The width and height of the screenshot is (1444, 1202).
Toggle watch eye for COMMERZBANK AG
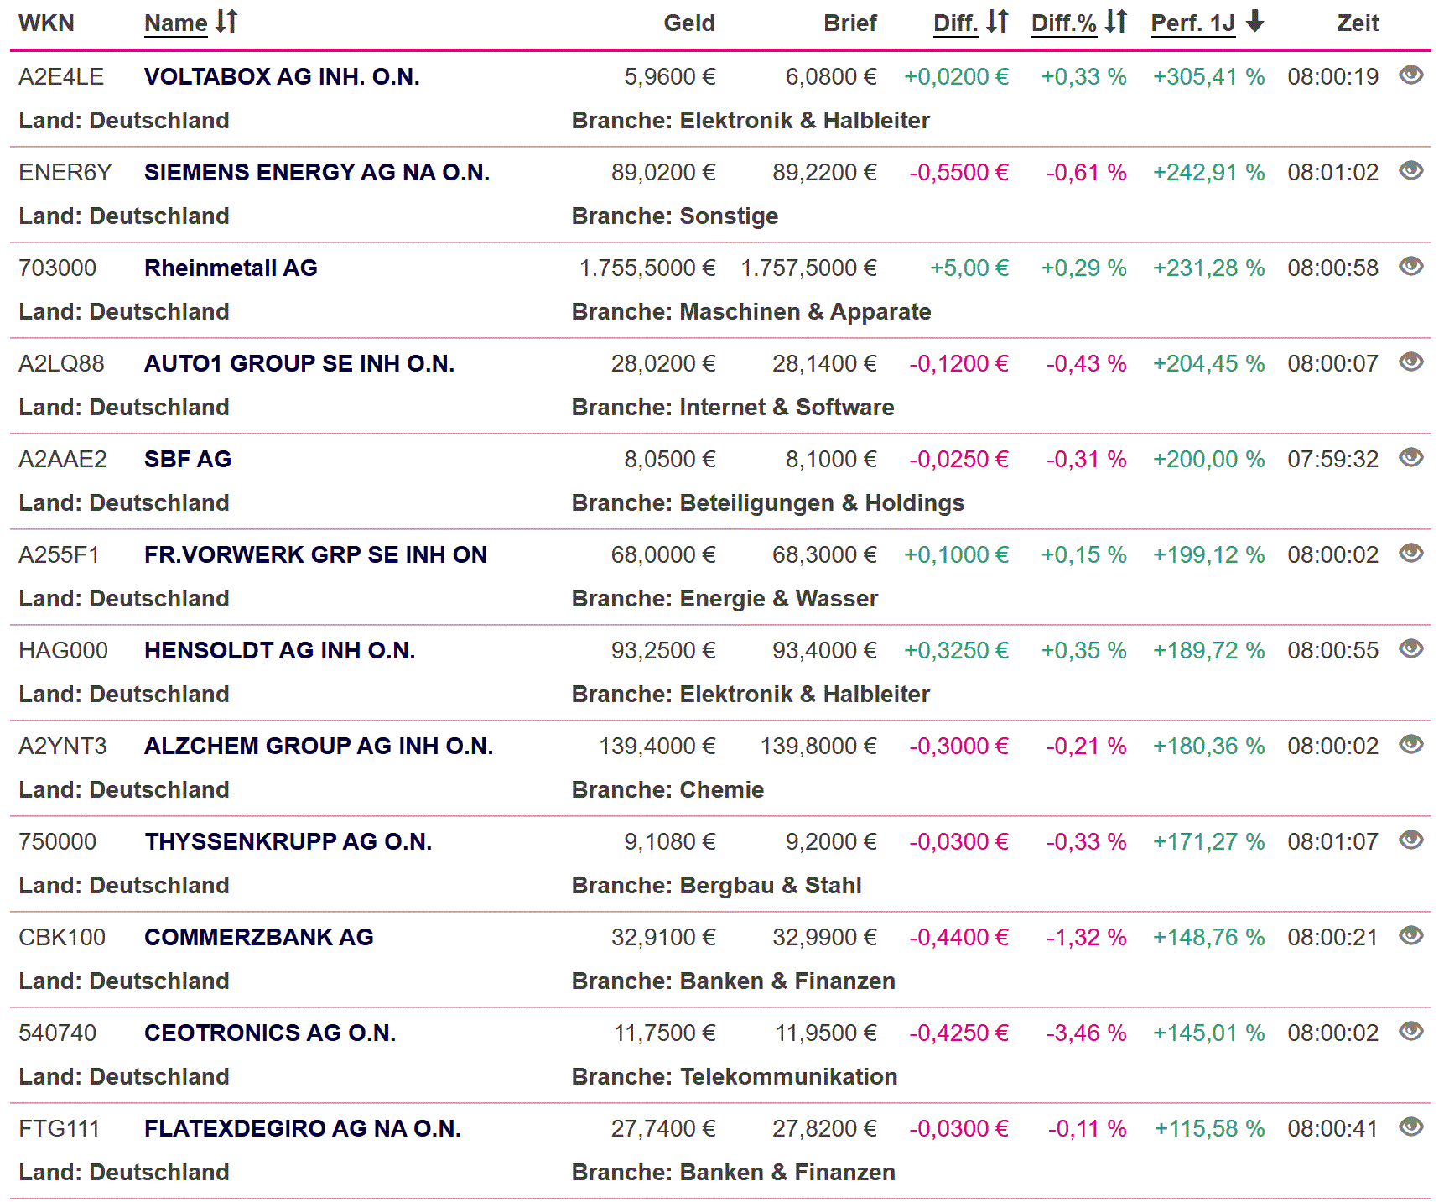1411,936
